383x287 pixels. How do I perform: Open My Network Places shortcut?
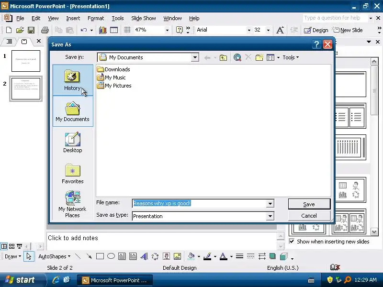[x=73, y=205]
